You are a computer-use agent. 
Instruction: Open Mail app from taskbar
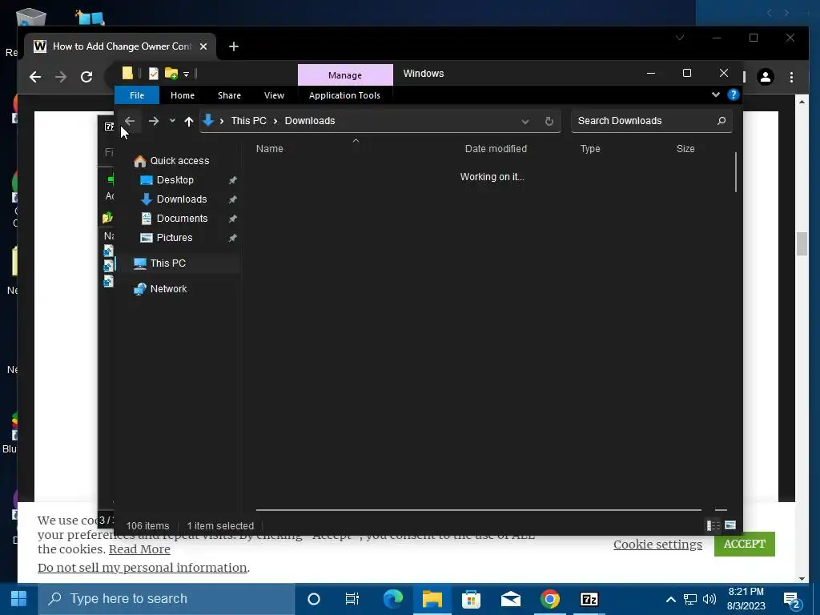click(x=510, y=599)
